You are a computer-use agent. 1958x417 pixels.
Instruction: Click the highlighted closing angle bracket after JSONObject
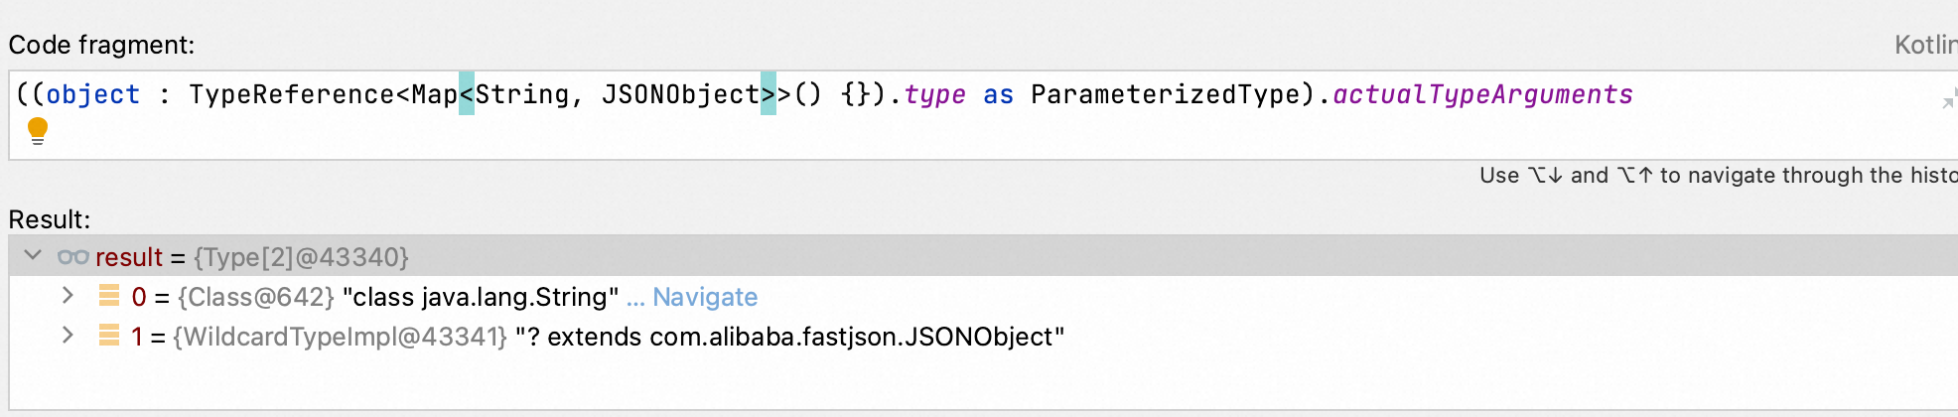[x=769, y=94]
